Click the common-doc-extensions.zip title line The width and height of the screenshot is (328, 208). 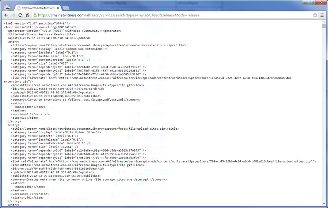(x=98, y=45)
